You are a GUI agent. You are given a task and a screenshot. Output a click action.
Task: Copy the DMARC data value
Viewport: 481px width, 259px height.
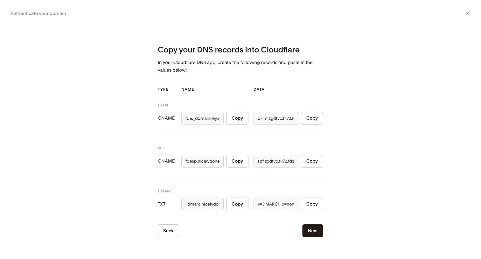pos(312,204)
